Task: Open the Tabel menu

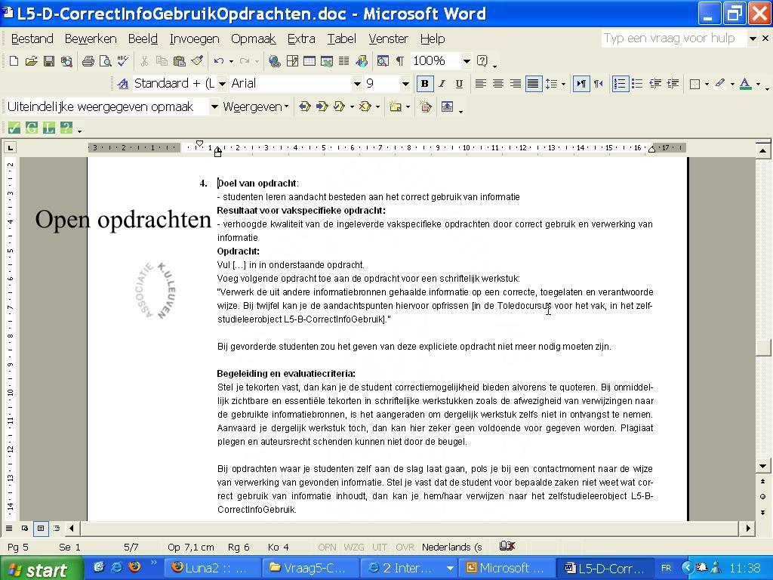Action: click(x=342, y=39)
